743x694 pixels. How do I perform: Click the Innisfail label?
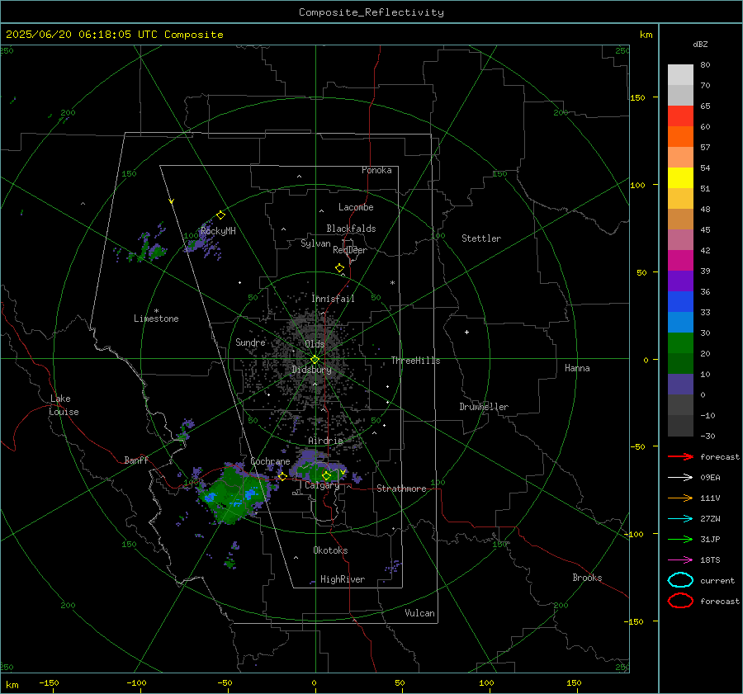pos(333,299)
